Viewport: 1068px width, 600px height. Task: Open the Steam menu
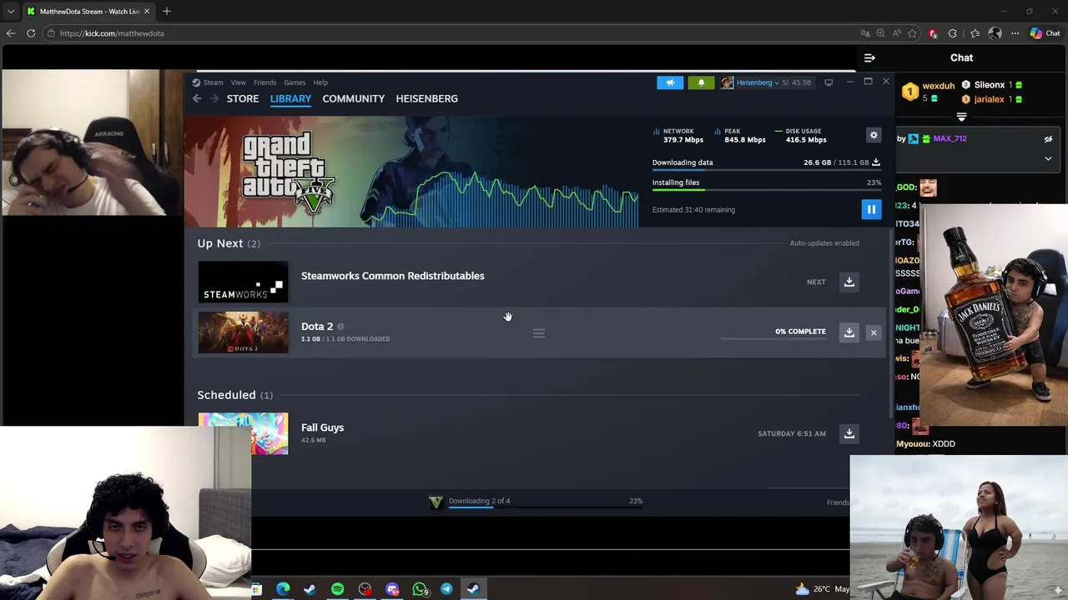point(208,82)
